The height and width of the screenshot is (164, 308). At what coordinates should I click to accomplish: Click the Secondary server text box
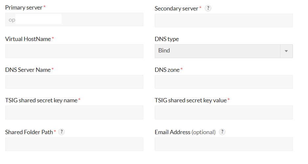[224, 21]
